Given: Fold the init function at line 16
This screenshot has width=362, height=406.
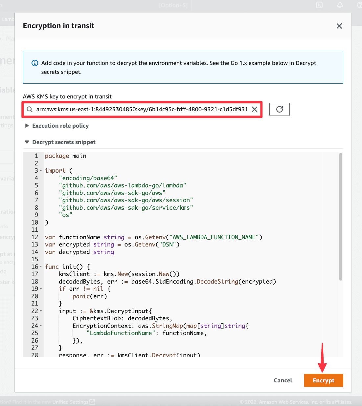Looking at the screenshot, I should pos(41,267).
